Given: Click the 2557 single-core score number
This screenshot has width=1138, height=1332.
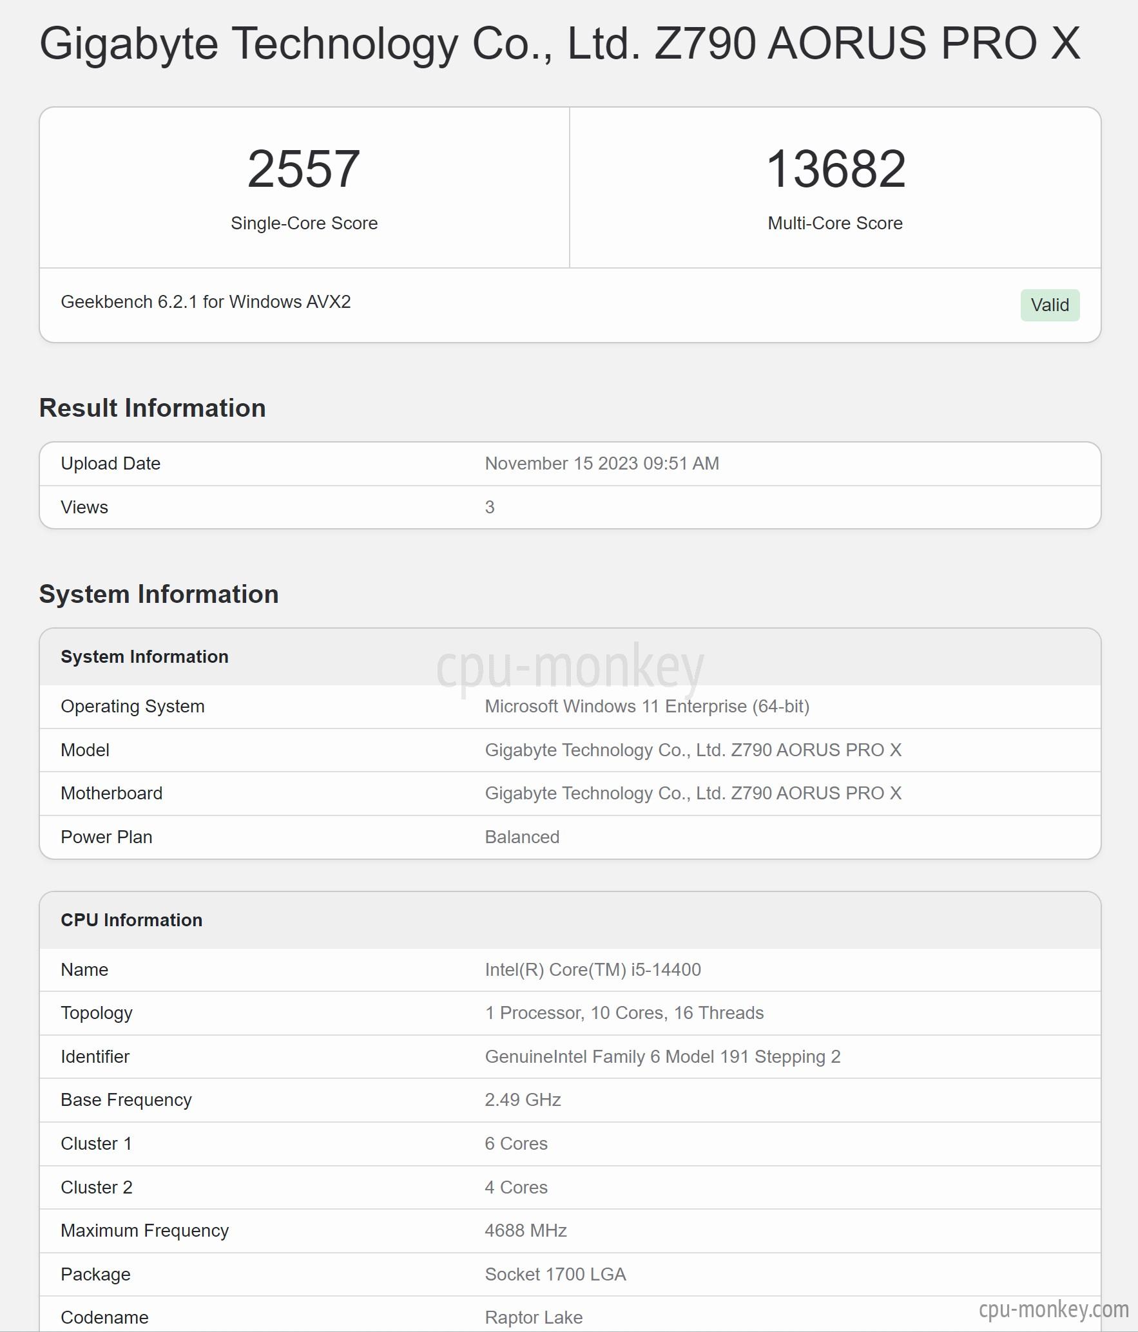Looking at the screenshot, I should [304, 169].
